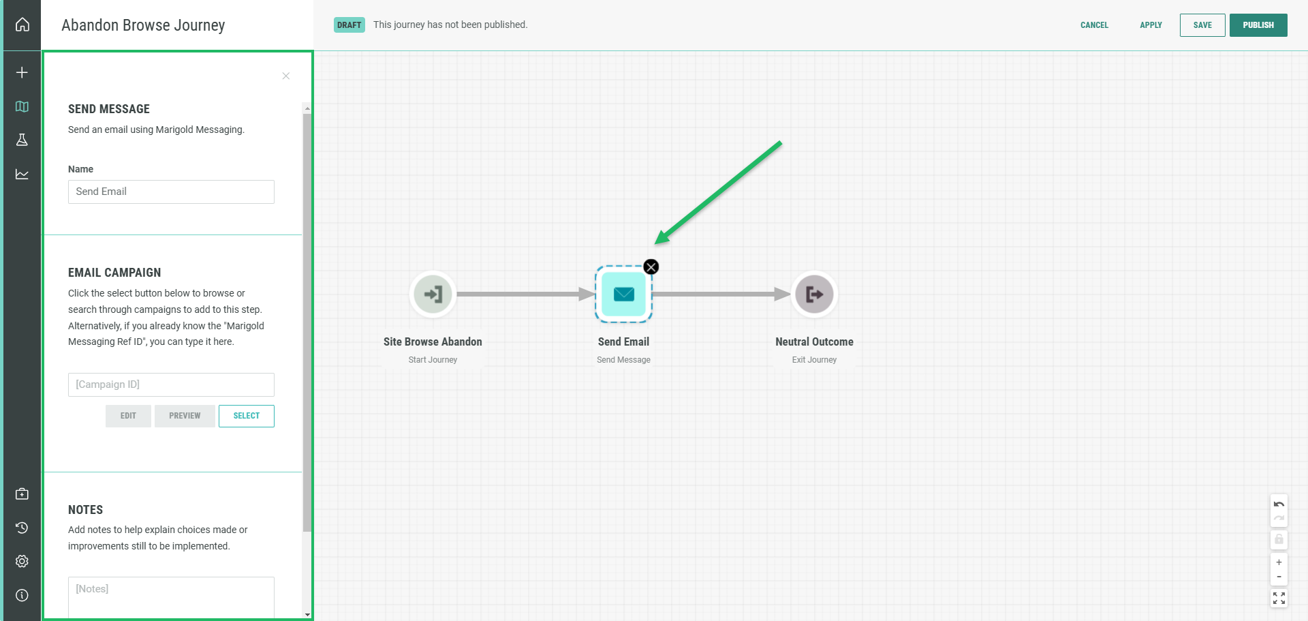1308x621 pixels.
Task: Open the history clock icon
Action: click(22, 528)
